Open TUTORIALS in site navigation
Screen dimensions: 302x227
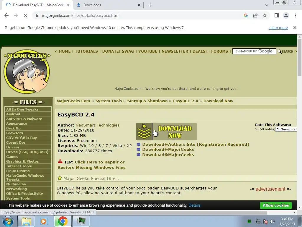pos(86,51)
